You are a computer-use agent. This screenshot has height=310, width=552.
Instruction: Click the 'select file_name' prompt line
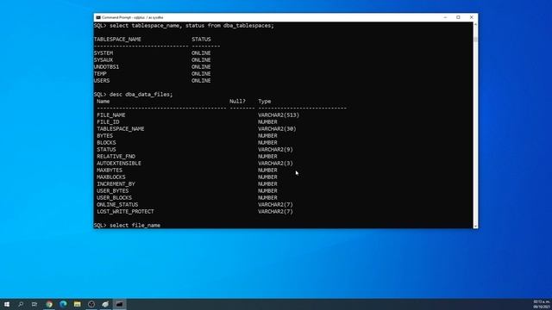coord(127,226)
